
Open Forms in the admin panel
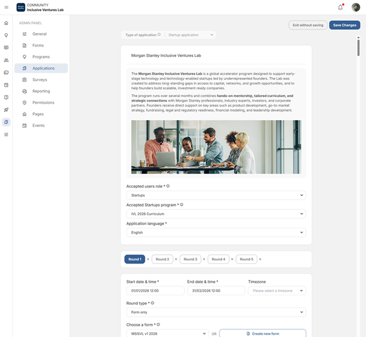coord(41,45)
